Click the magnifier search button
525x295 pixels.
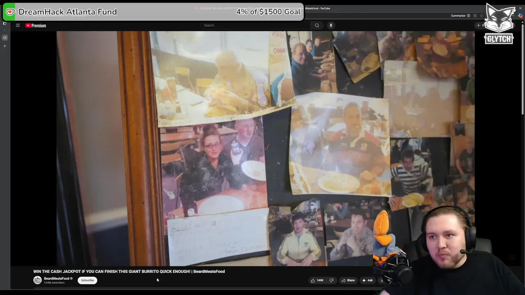click(x=317, y=25)
